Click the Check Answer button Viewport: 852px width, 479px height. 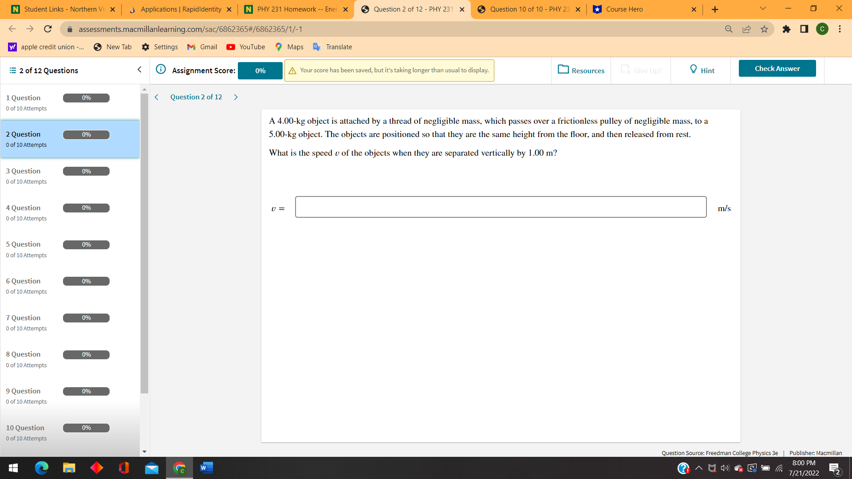[777, 68]
